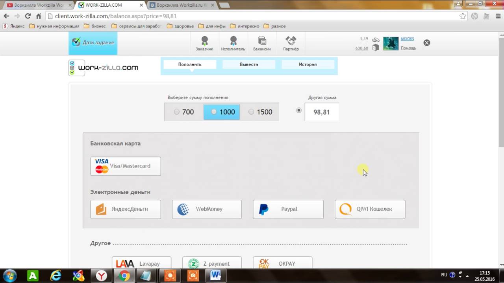Click the round X logout icon

coord(427,43)
